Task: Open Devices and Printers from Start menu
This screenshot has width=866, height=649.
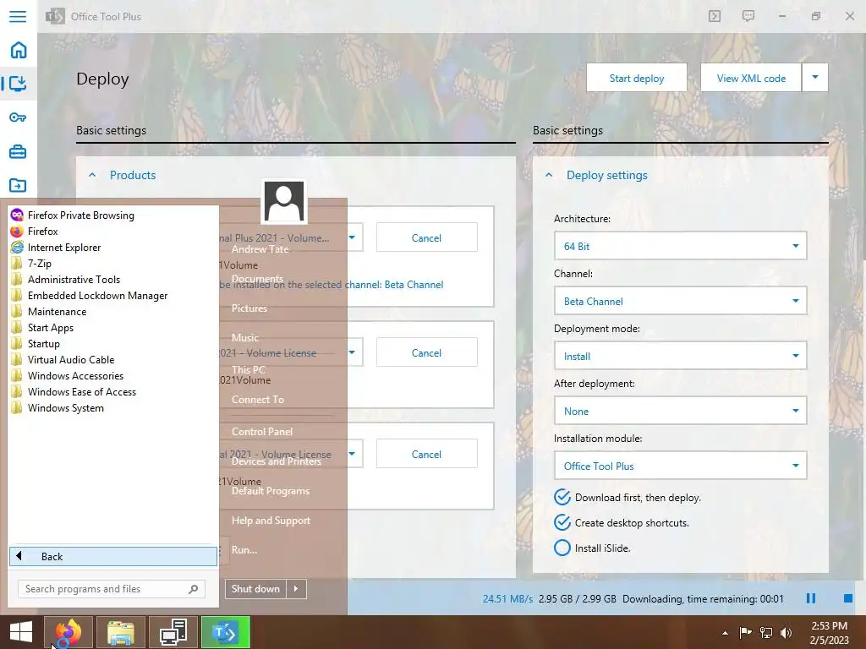Action: [277, 461]
